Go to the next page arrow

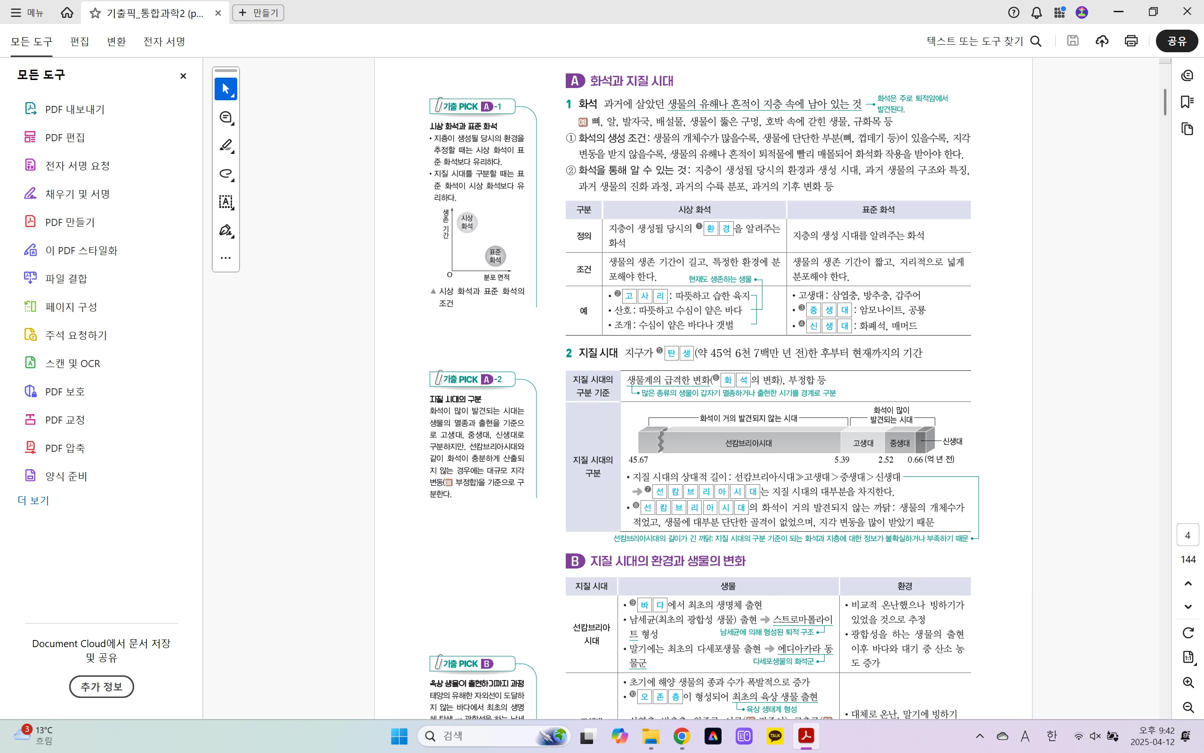(1188, 607)
